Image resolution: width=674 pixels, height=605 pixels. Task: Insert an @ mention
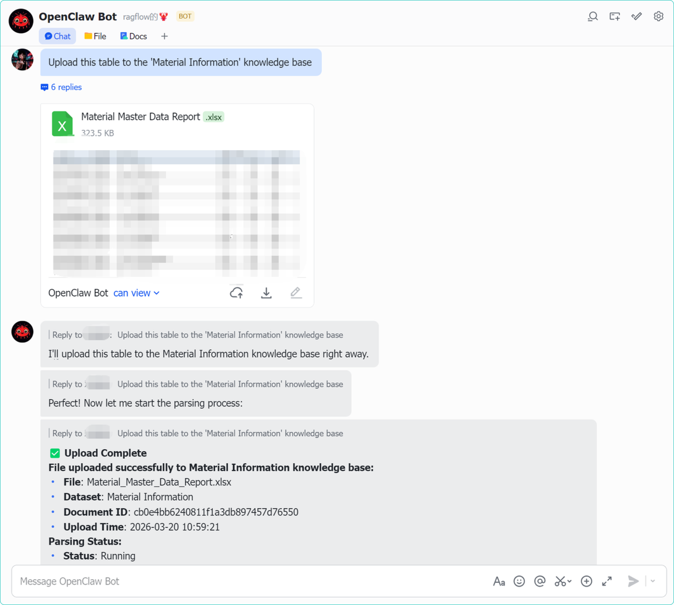point(540,581)
